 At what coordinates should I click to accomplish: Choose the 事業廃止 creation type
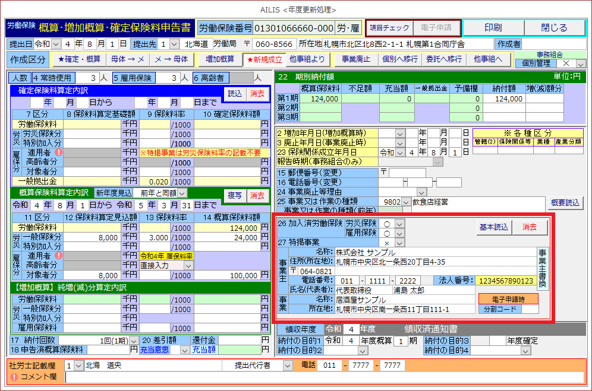[355, 59]
